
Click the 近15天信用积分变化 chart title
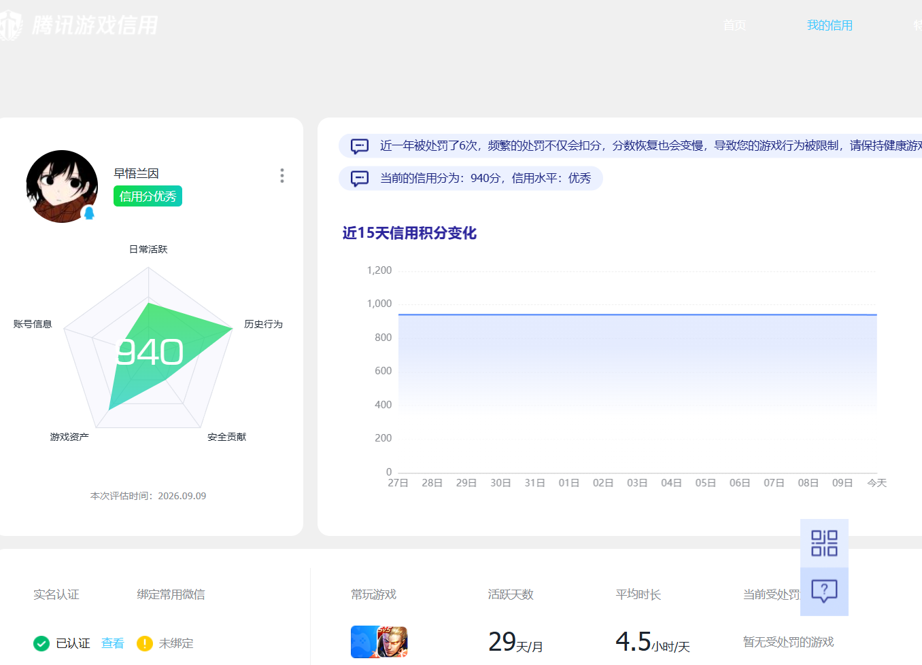(409, 233)
